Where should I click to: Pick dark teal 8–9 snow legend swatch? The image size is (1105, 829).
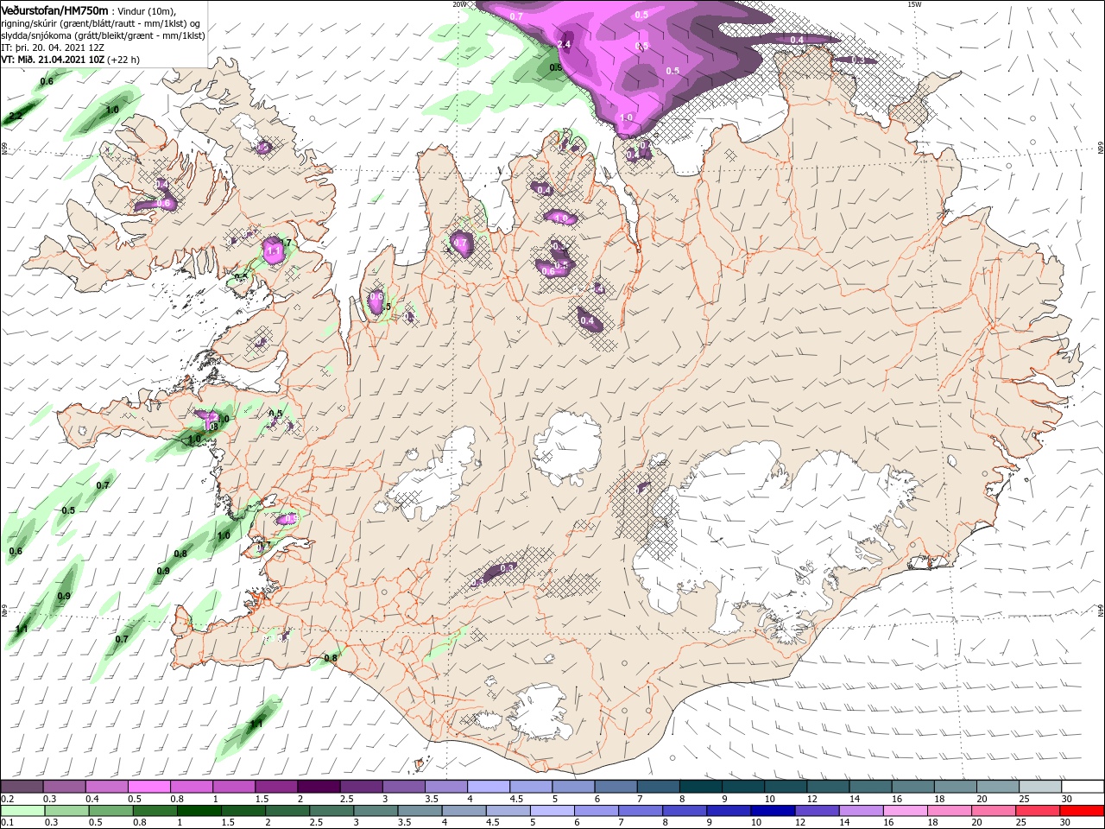699,787
